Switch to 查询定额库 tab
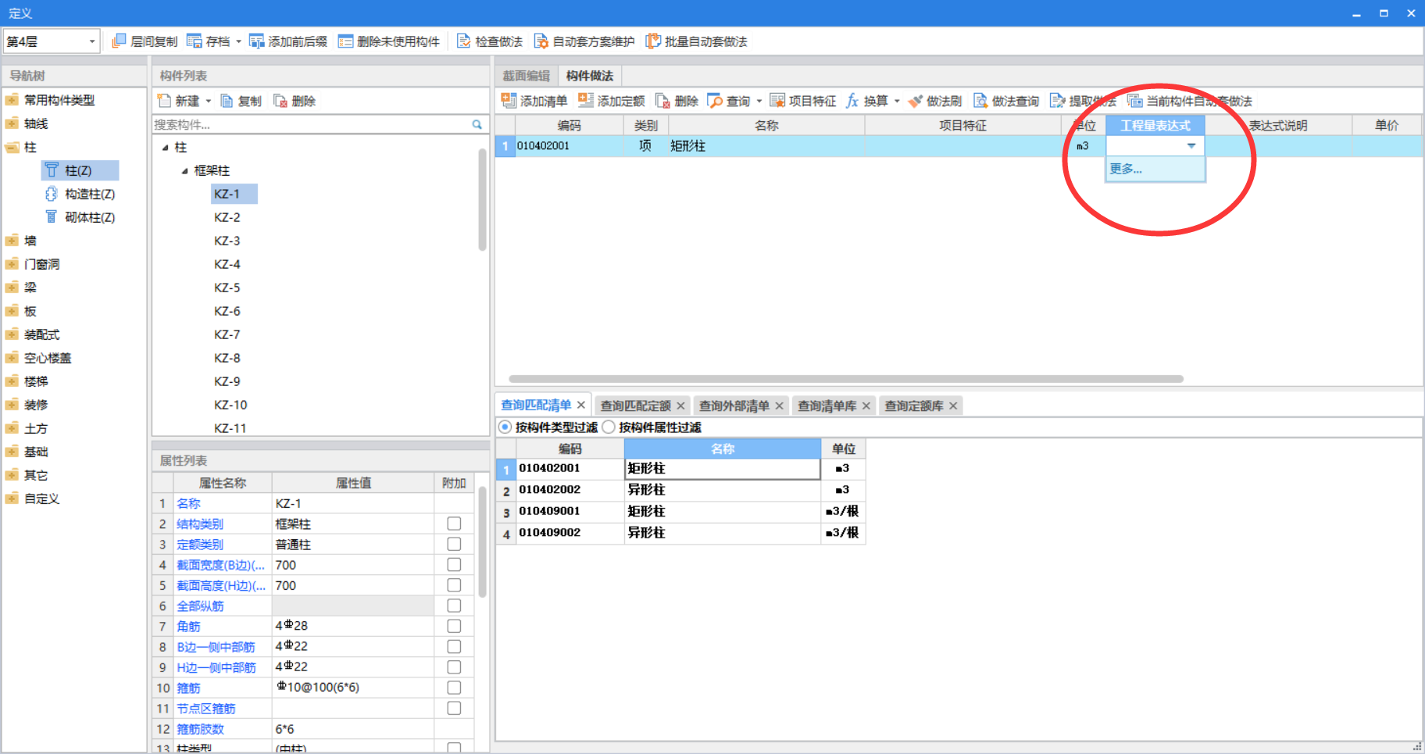1425x754 pixels. click(x=914, y=406)
